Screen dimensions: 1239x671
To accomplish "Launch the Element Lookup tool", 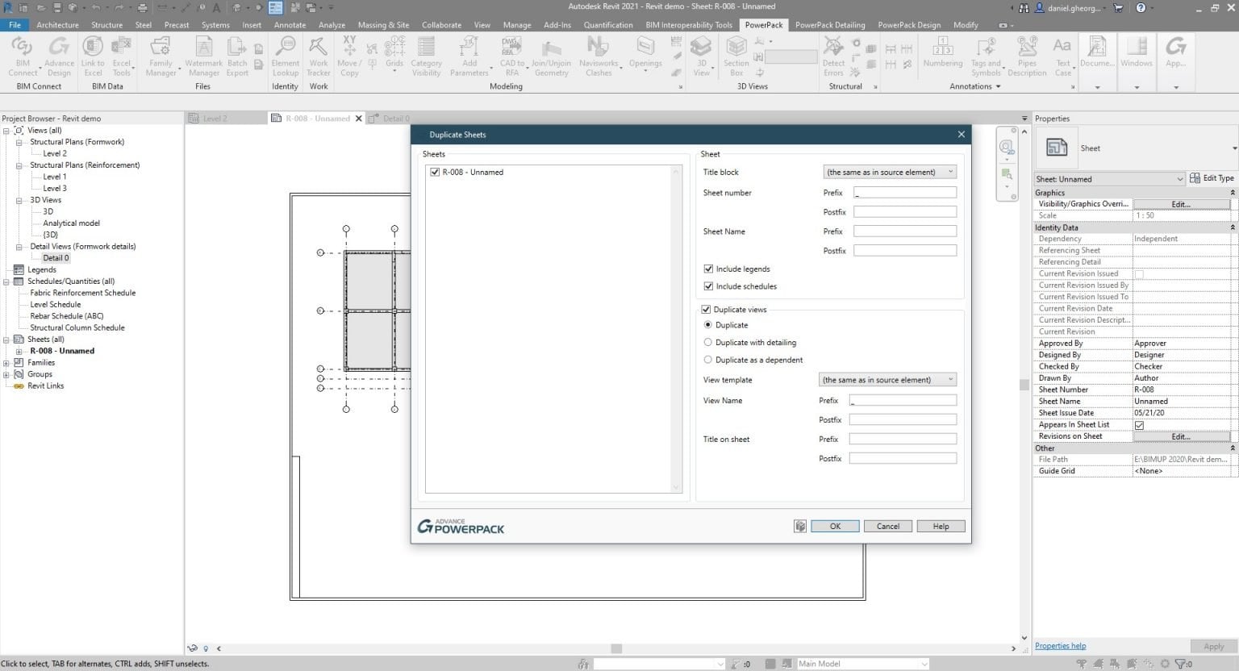I will coord(285,54).
